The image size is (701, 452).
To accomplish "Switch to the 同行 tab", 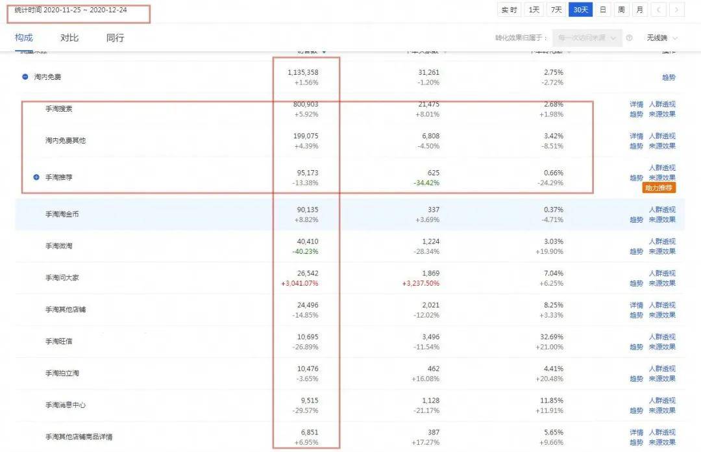I will pos(115,38).
